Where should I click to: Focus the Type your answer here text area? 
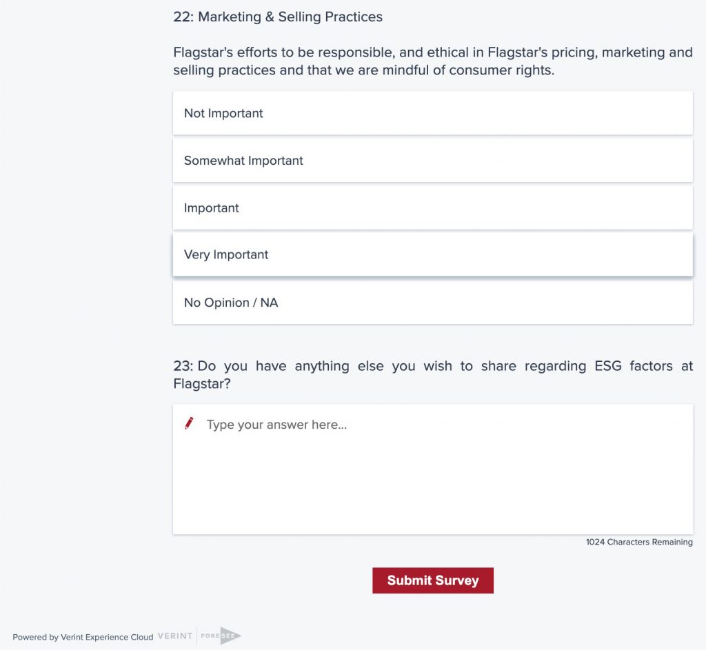click(x=433, y=469)
